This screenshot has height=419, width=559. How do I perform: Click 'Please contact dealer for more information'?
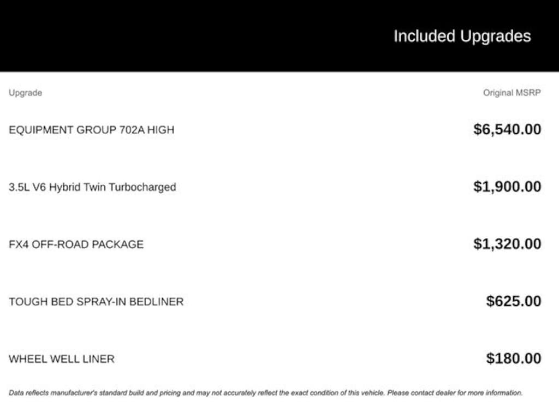click(x=455, y=392)
